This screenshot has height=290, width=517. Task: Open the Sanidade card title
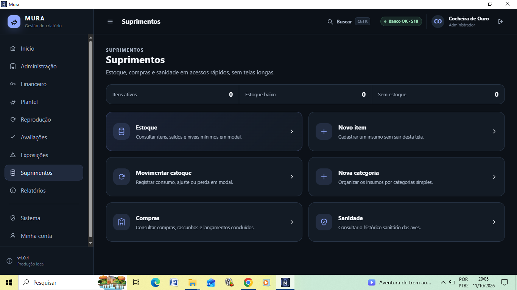coord(350,218)
